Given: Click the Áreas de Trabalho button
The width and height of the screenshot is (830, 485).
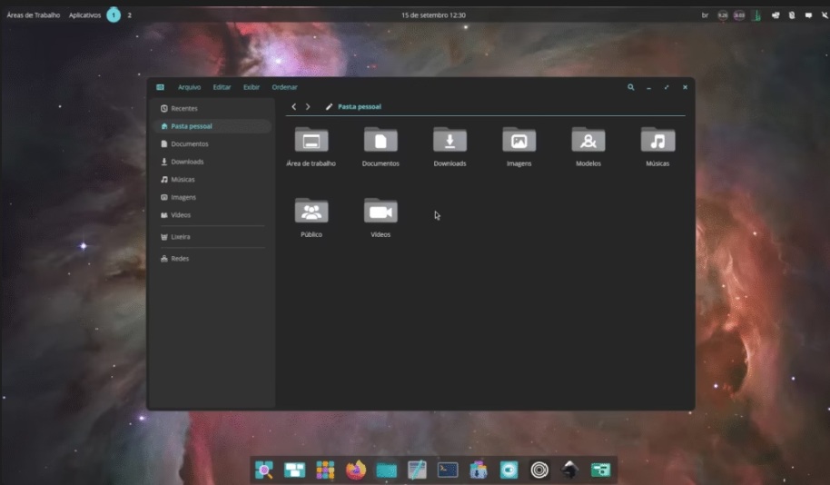Looking at the screenshot, I should 34,15.
